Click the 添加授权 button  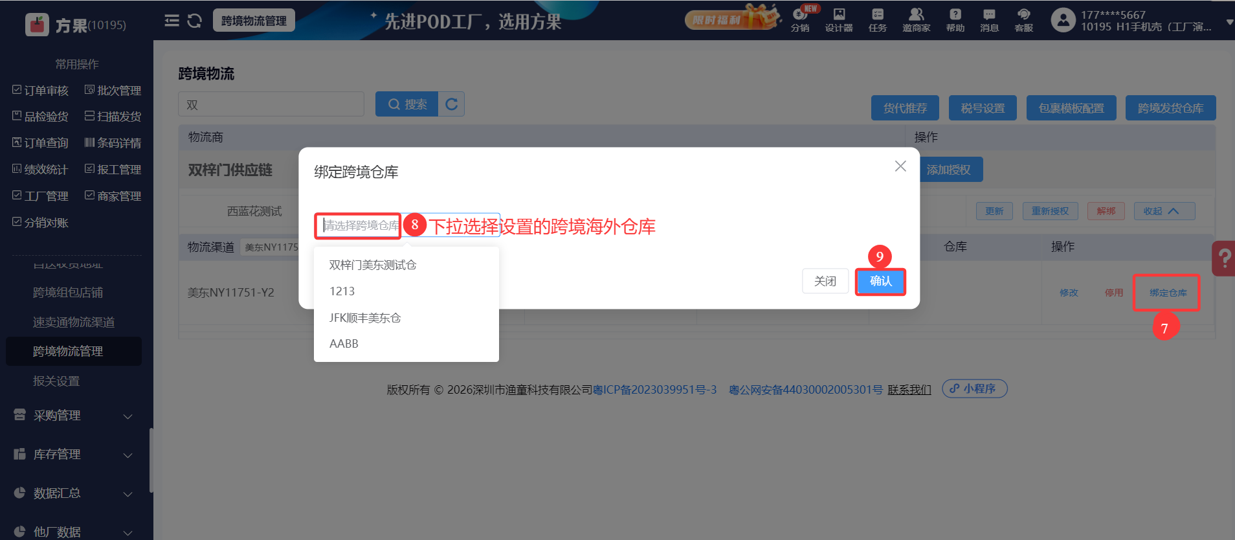point(949,170)
